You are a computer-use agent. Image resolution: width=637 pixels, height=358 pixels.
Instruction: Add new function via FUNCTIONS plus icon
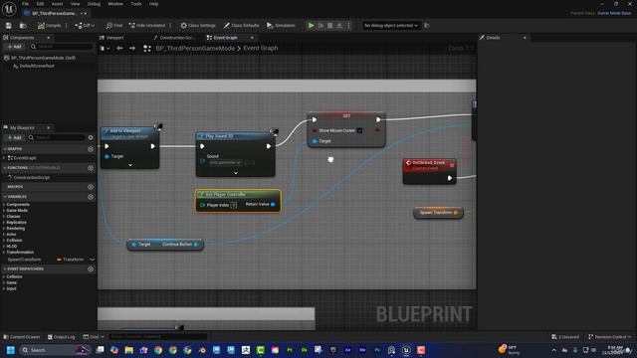[91, 168]
